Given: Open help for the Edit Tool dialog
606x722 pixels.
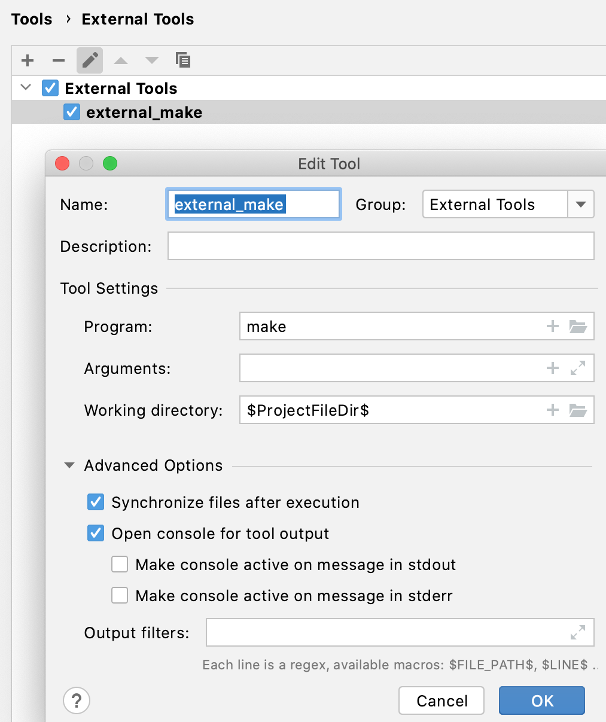Looking at the screenshot, I should click(77, 700).
